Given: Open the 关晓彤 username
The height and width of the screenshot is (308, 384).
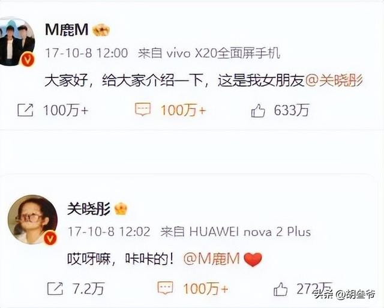Looking at the screenshot, I should click(89, 209).
